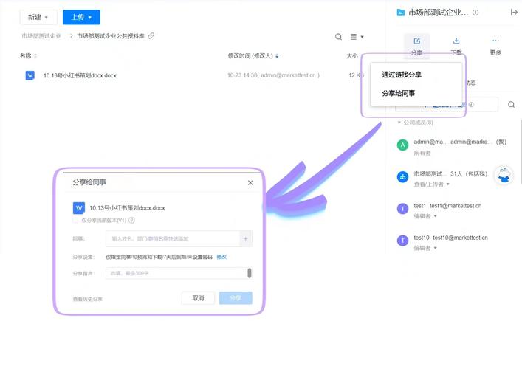Screen dimensions: 522x369
Task: Check 仅分享当前版本(V1) checkbox
Action: 75,220
